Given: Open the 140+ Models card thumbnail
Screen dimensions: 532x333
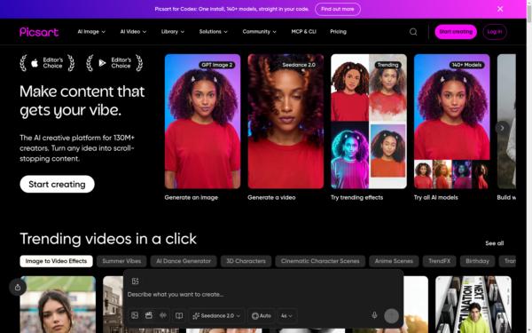Looking at the screenshot, I should [452, 122].
